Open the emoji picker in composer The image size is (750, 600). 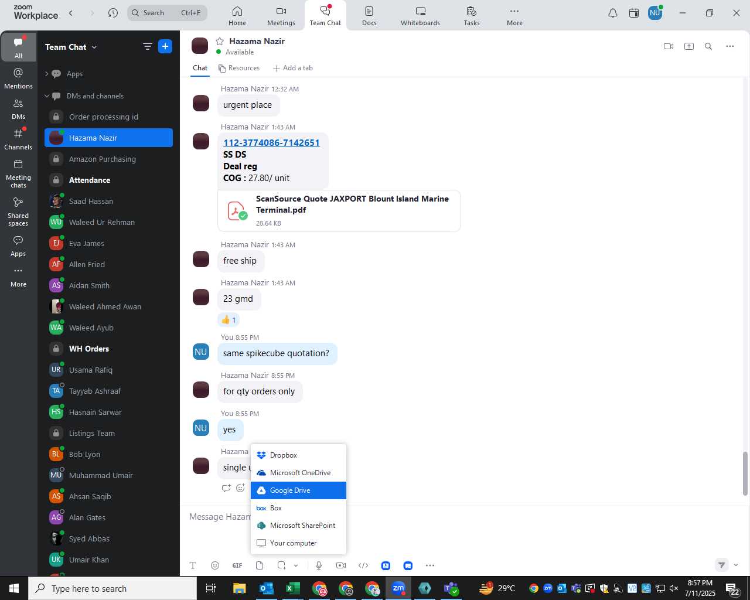215,565
